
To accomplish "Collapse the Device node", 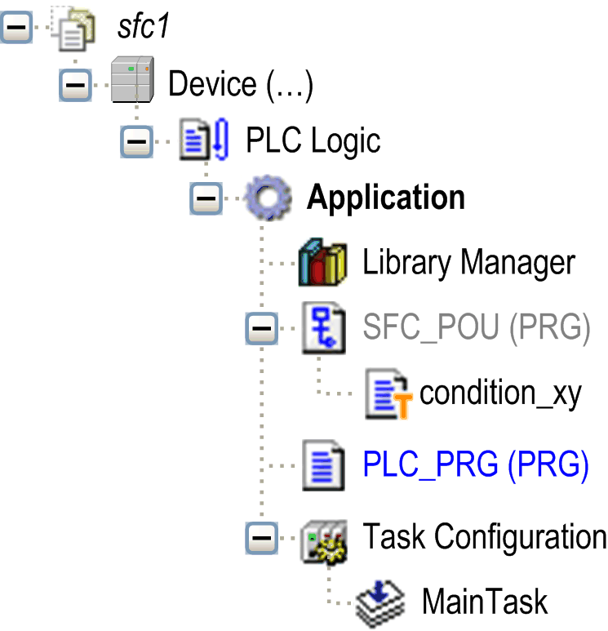I will pos(76,83).
